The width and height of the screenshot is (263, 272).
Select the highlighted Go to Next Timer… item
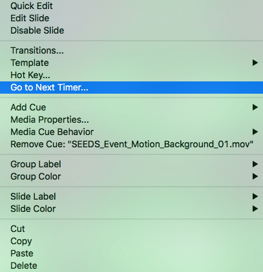pos(131,87)
